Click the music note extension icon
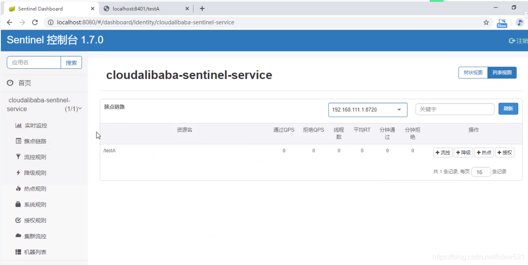528x265 pixels. point(520,22)
